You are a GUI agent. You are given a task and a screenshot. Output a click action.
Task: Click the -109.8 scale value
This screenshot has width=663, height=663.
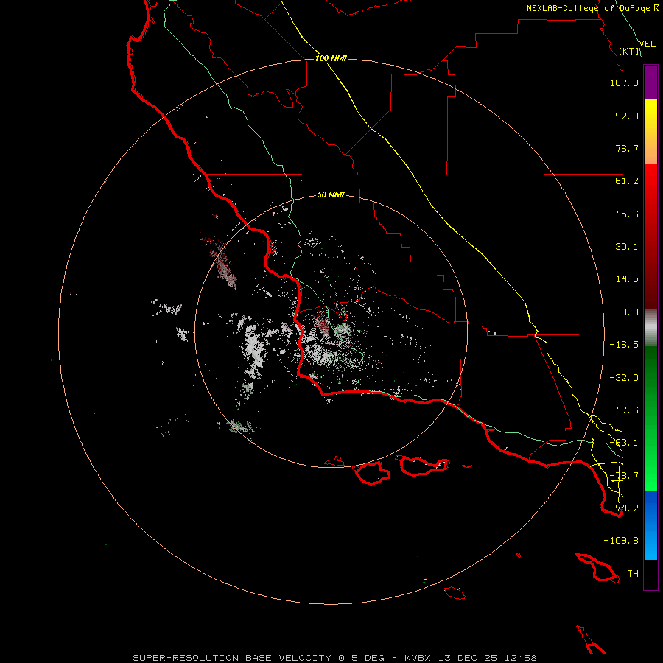coord(621,541)
